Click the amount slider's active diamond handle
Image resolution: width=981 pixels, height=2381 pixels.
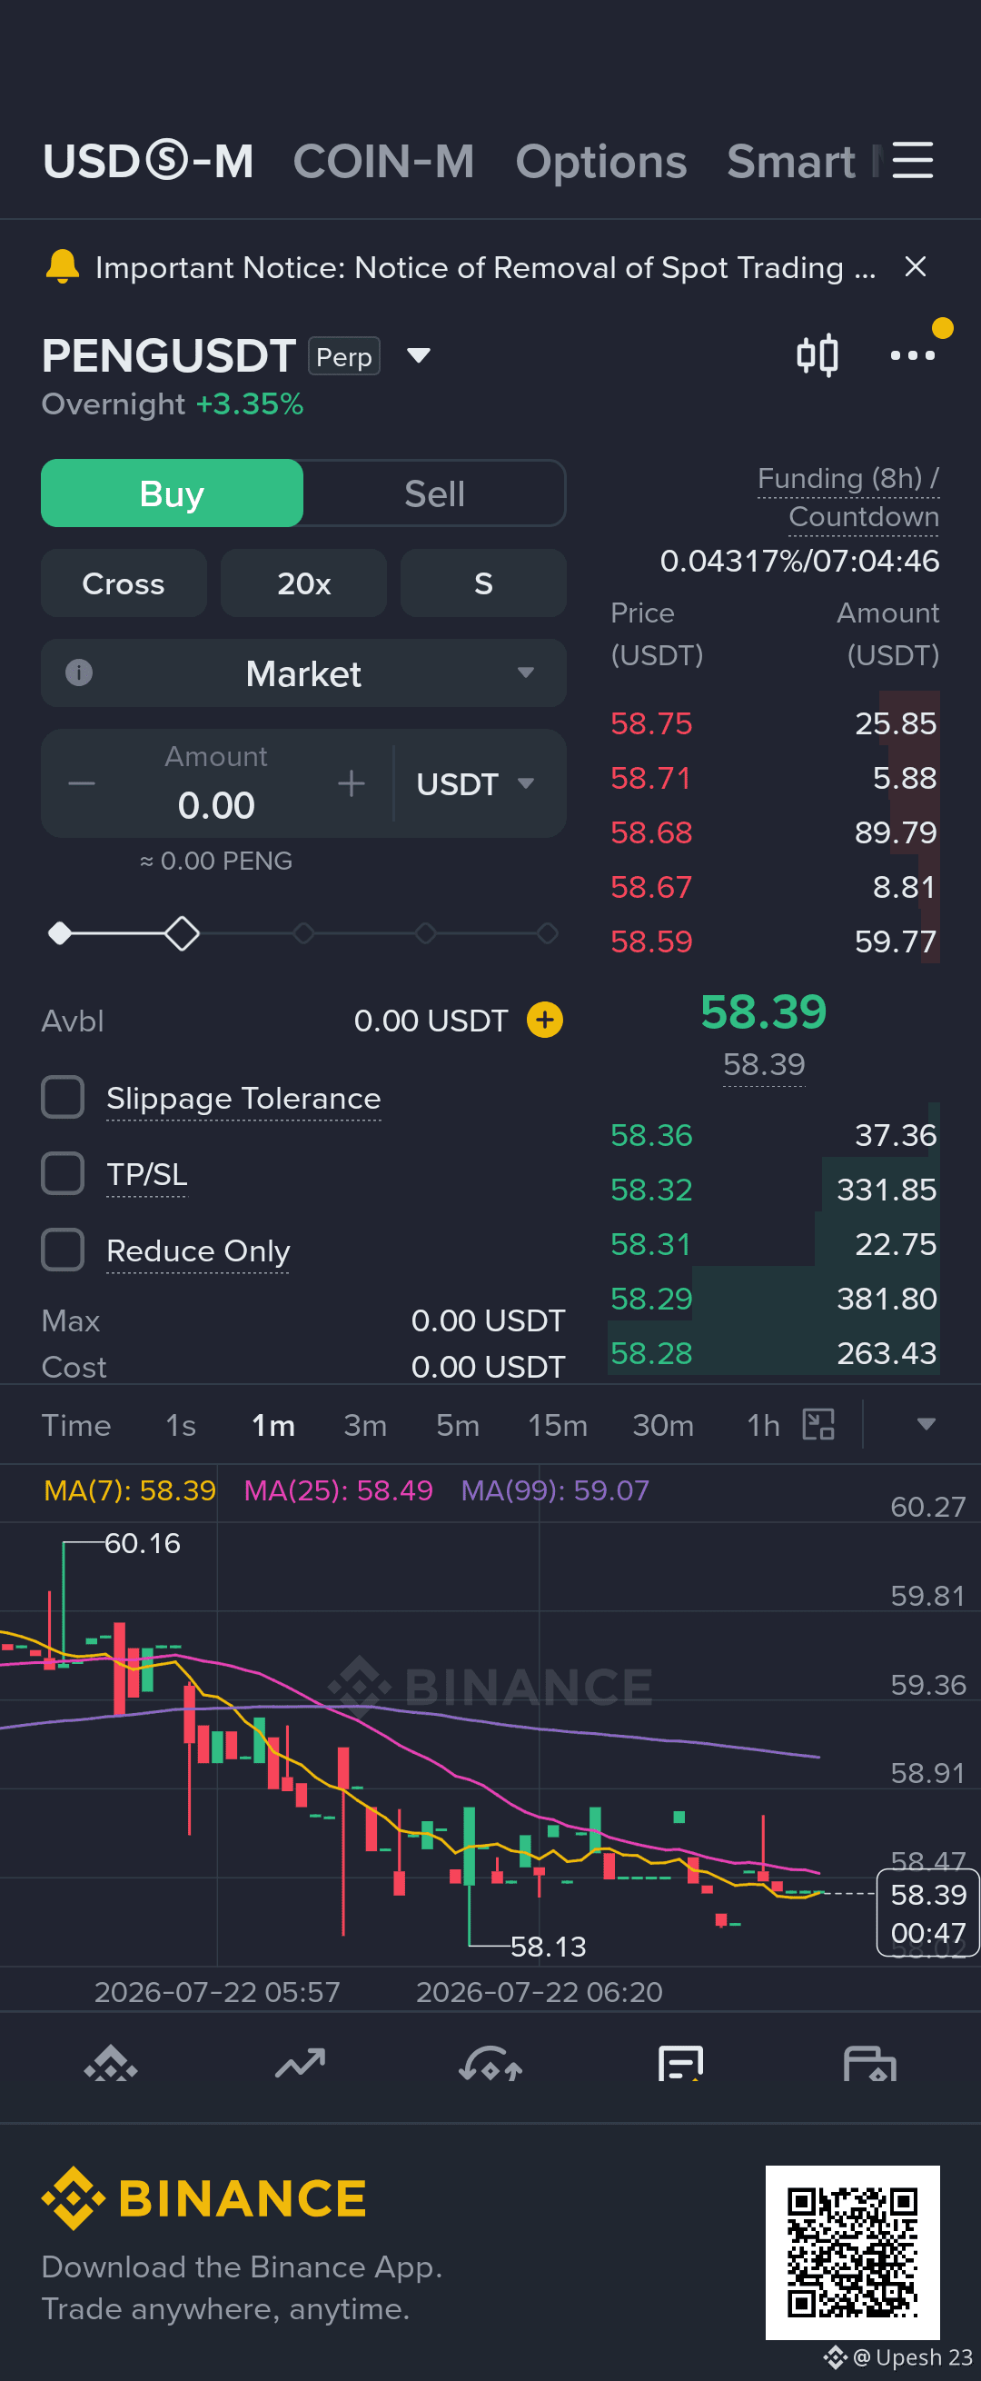pyautogui.click(x=182, y=933)
